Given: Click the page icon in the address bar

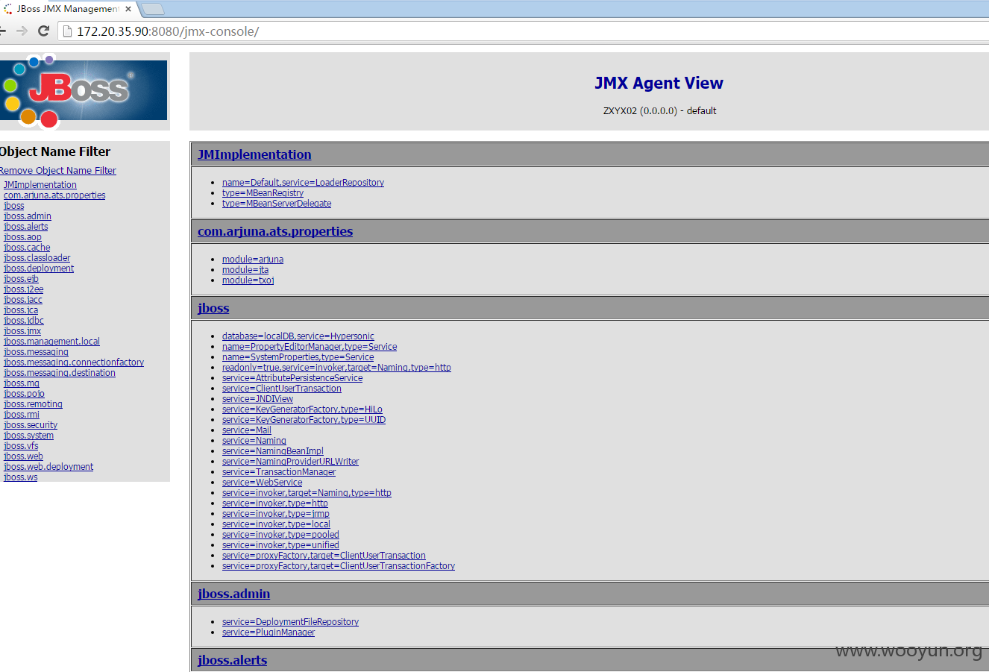Looking at the screenshot, I should [67, 31].
